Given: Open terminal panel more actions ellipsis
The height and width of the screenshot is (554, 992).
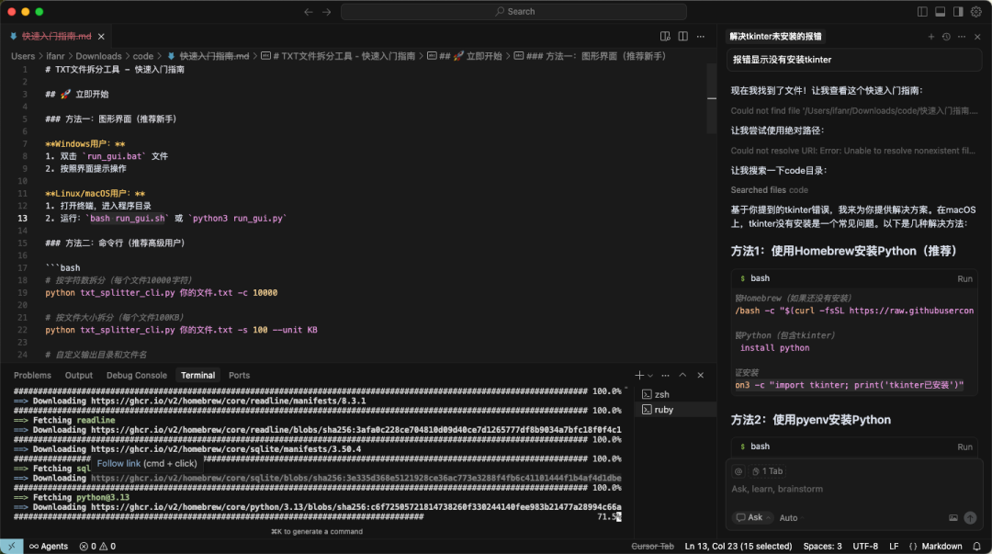Looking at the screenshot, I should point(666,375).
